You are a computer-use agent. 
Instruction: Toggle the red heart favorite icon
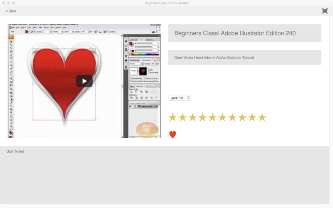173,134
